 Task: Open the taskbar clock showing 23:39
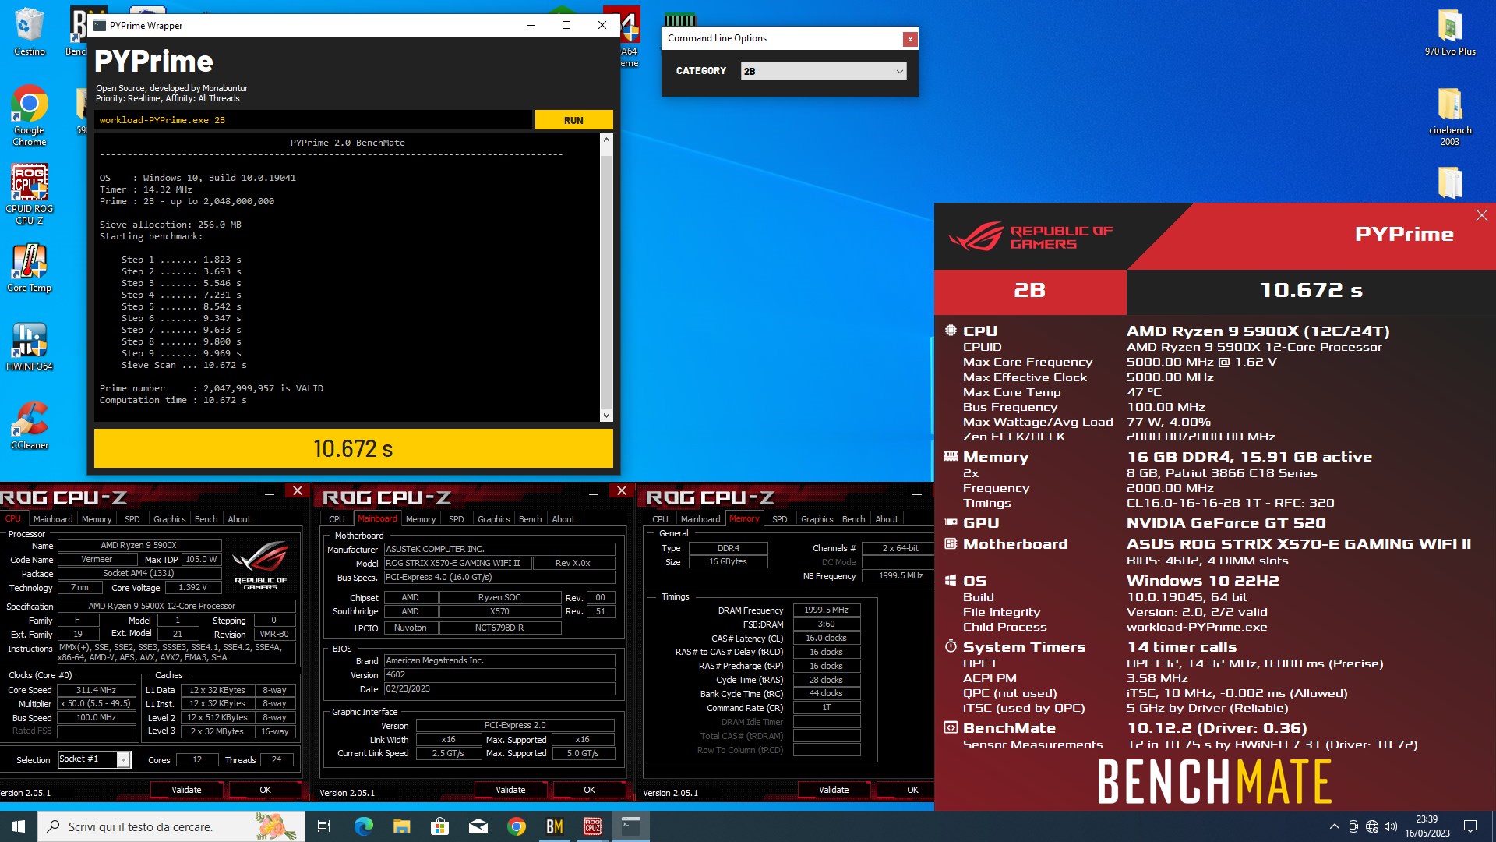click(1427, 826)
